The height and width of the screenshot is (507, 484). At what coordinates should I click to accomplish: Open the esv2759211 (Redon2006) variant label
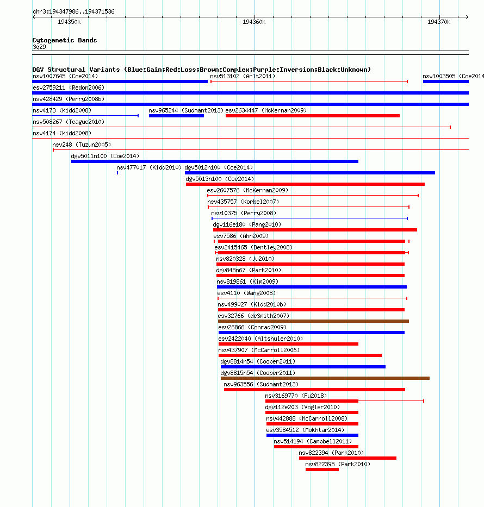69,87
